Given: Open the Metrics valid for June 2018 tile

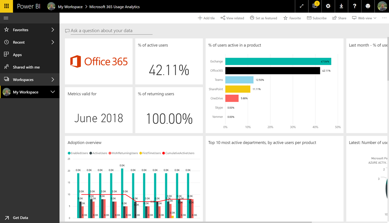Looking at the screenshot, I should point(99,110).
